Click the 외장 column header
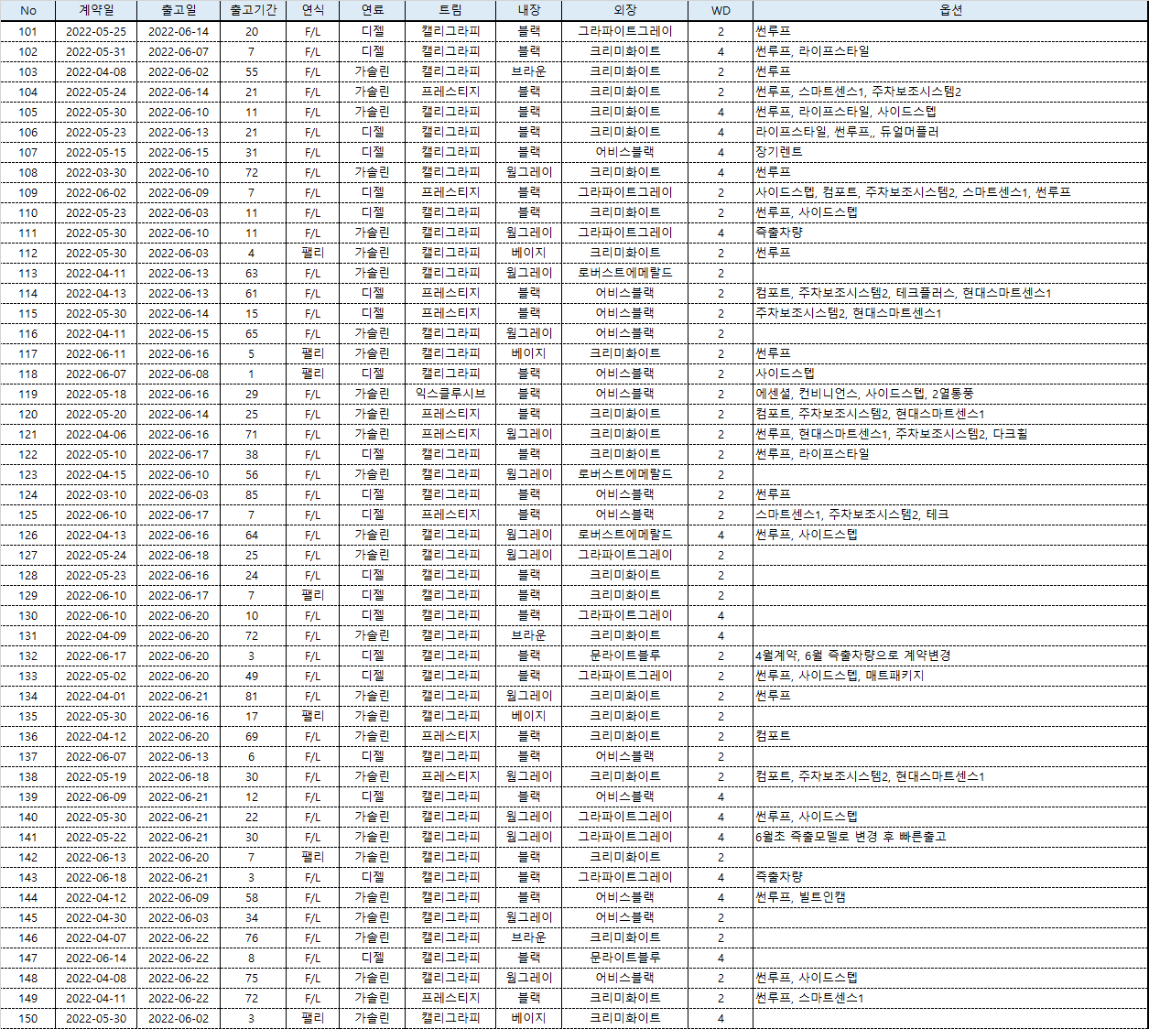The width and height of the screenshot is (1149, 1029). pos(625,10)
